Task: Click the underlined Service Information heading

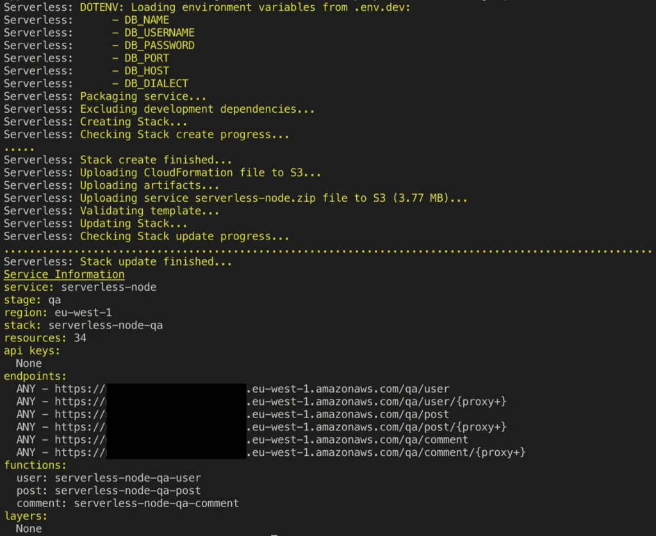Action: (64, 274)
